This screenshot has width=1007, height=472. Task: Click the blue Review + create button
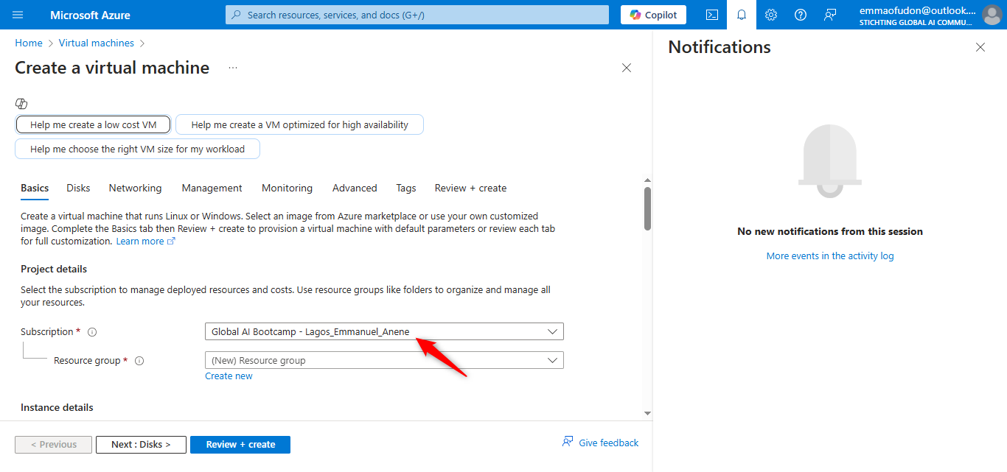[240, 445]
